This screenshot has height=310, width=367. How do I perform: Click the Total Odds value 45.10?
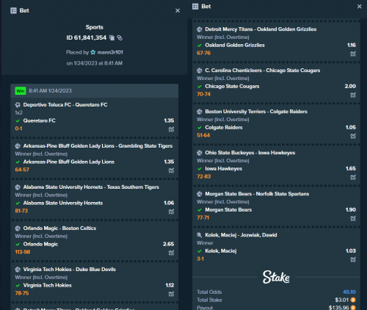(349, 292)
